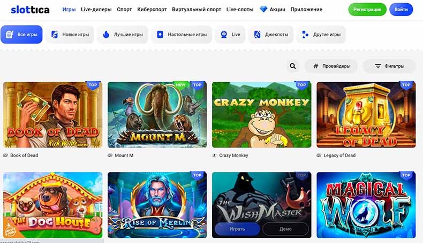Click provider icon beside Mount M title
This screenshot has width=423, height=243.
(110, 155)
